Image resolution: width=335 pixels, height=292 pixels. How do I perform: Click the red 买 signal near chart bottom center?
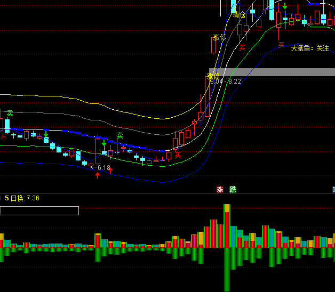[x=178, y=156]
